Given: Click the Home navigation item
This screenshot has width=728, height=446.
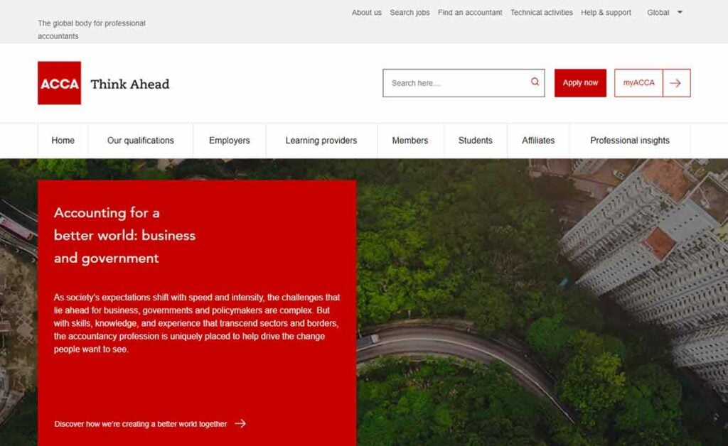Looking at the screenshot, I should pyautogui.click(x=63, y=141).
